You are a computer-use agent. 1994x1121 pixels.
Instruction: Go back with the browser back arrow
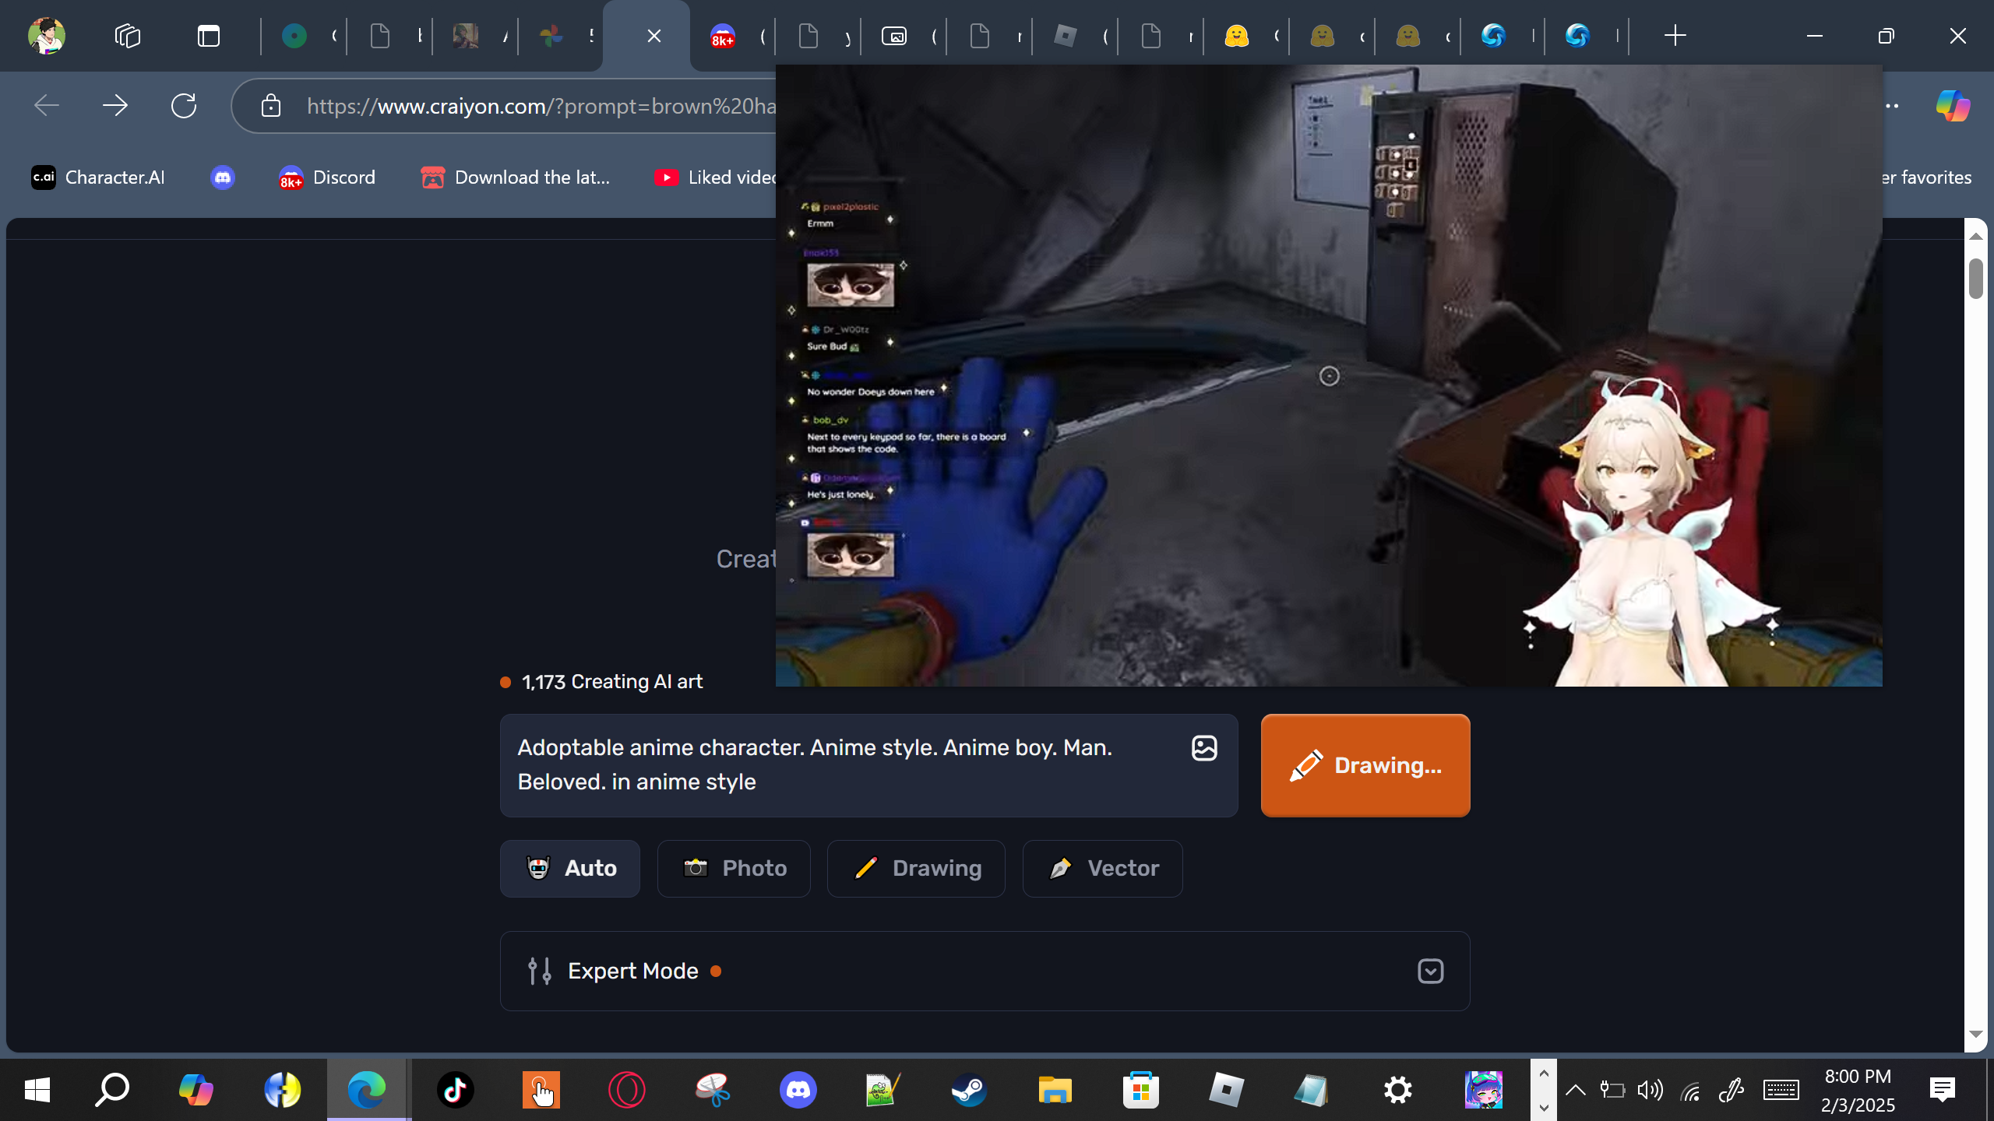tap(47, 106)
